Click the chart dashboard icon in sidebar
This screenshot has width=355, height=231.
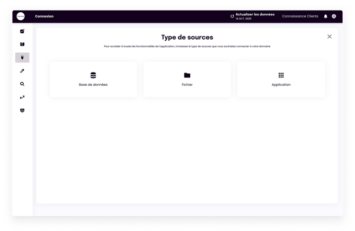[x=22, y=31]
